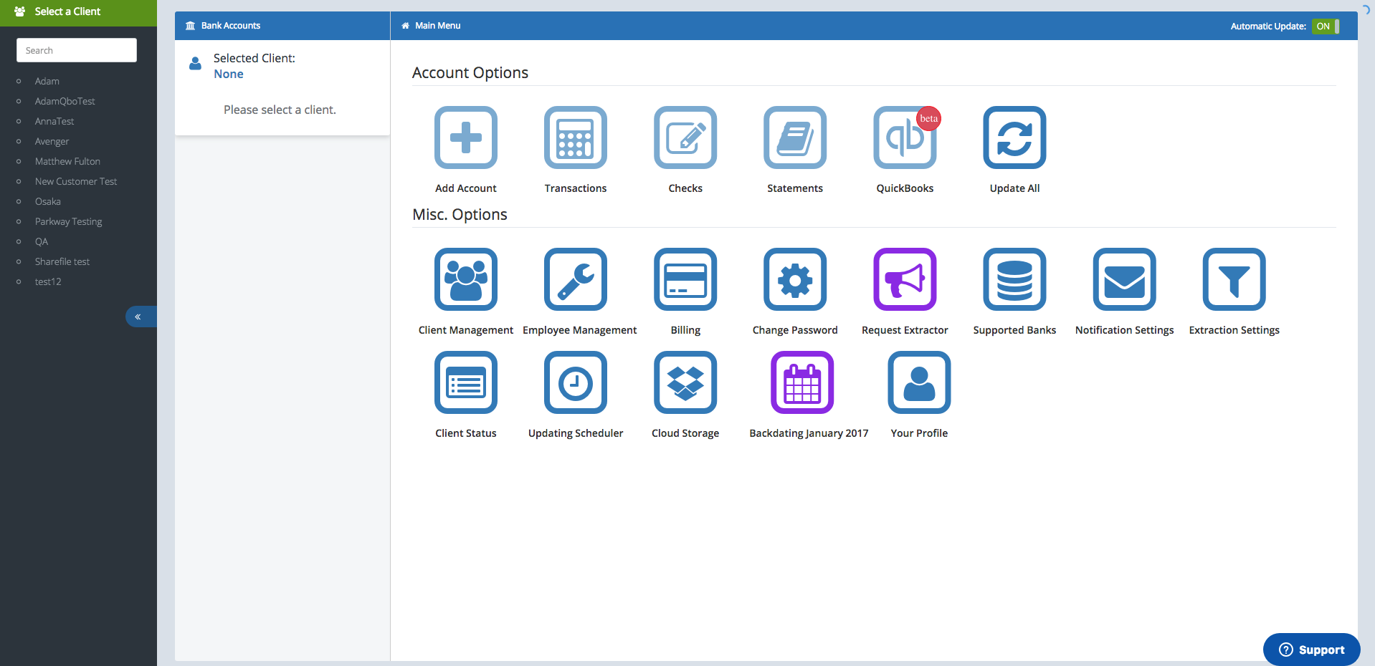Viewport: 1375px width, 666px height.
Task: Open Client Management icon
Action: point(465,279)
